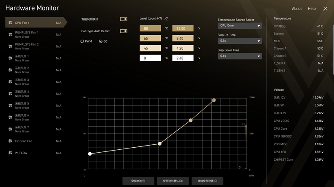Toggle the 智能风扇模式 switch

124,19
